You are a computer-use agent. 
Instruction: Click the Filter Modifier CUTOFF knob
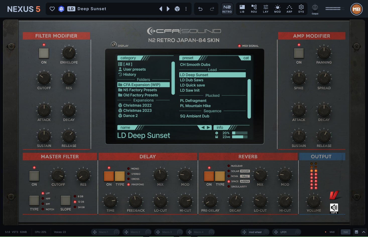coord(44,78)
